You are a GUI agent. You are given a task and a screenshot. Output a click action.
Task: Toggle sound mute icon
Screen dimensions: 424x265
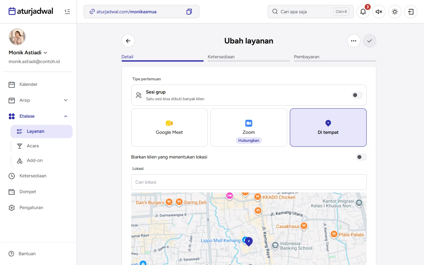coord(379,12)
